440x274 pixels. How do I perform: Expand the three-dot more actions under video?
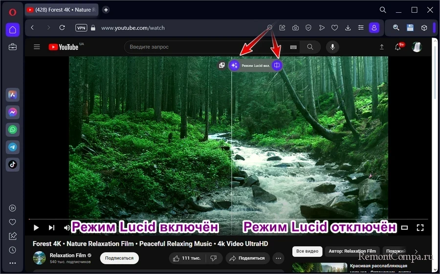pos(278,258)
